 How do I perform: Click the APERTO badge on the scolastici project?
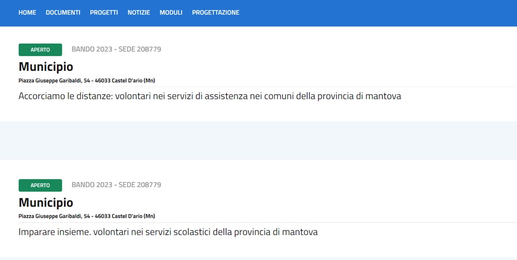pos(40,185)
